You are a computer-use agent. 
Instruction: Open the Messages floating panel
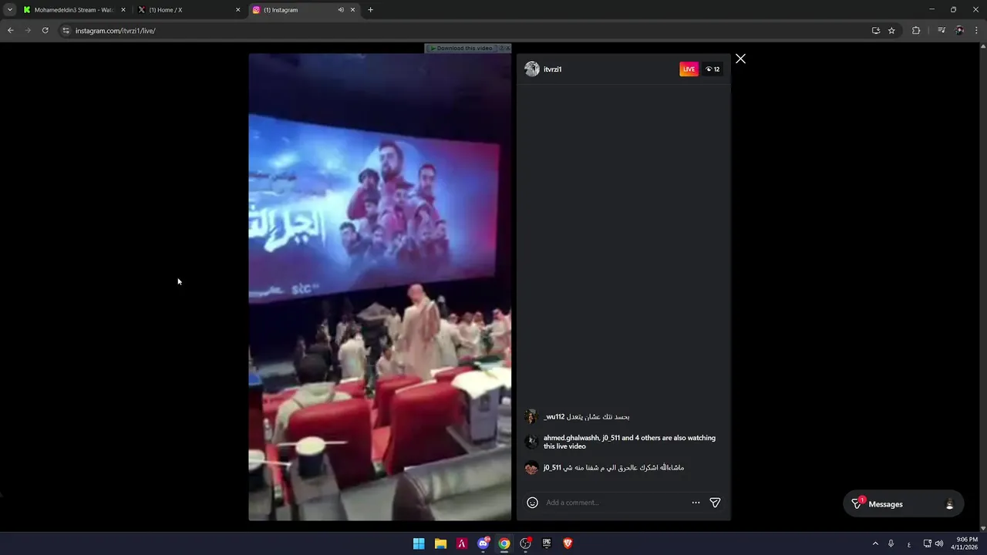coord(903,504)
